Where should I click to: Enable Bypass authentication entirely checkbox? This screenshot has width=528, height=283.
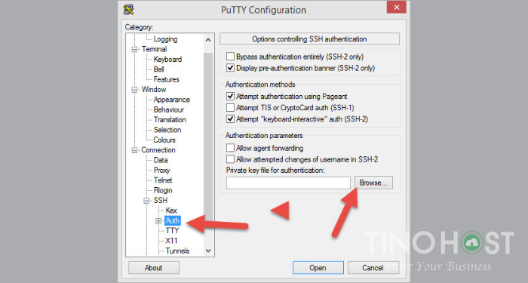coord(230,57)
